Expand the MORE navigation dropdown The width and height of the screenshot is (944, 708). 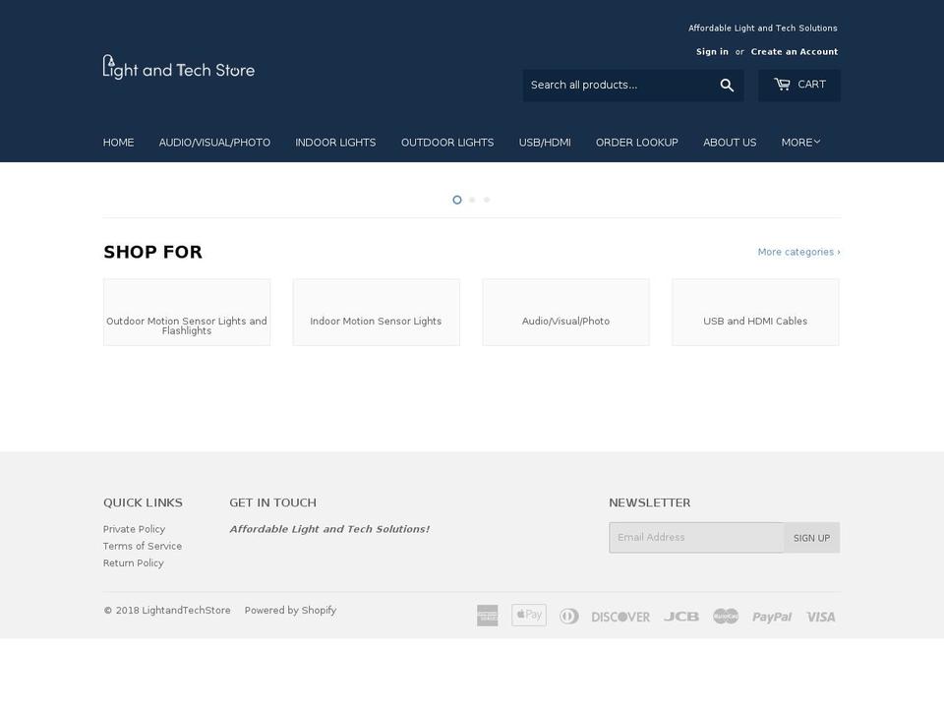tap(800, 143)
